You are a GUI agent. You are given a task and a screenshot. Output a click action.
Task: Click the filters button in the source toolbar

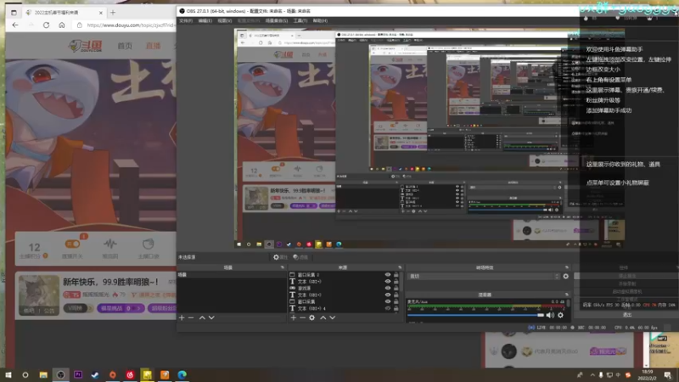pos(300,257)
